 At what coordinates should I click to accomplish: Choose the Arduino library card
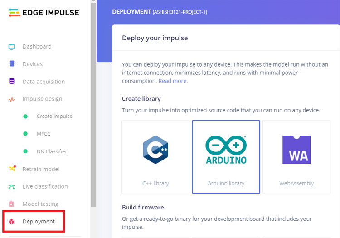[226, 157]
